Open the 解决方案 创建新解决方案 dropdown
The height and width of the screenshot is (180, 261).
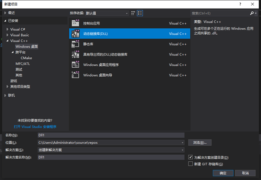[x=111, y=150]
